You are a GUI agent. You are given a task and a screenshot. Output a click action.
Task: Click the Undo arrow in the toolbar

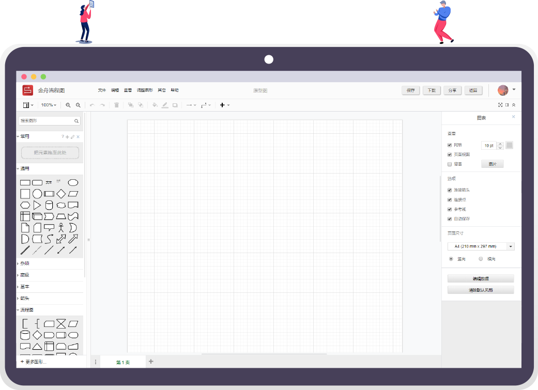(x=92, y=105)
